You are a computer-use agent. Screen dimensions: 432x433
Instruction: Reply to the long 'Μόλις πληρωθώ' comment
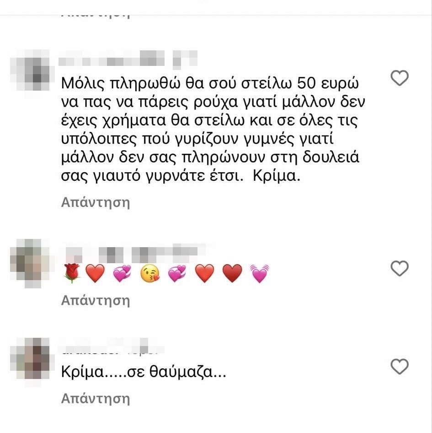(96, 202)
